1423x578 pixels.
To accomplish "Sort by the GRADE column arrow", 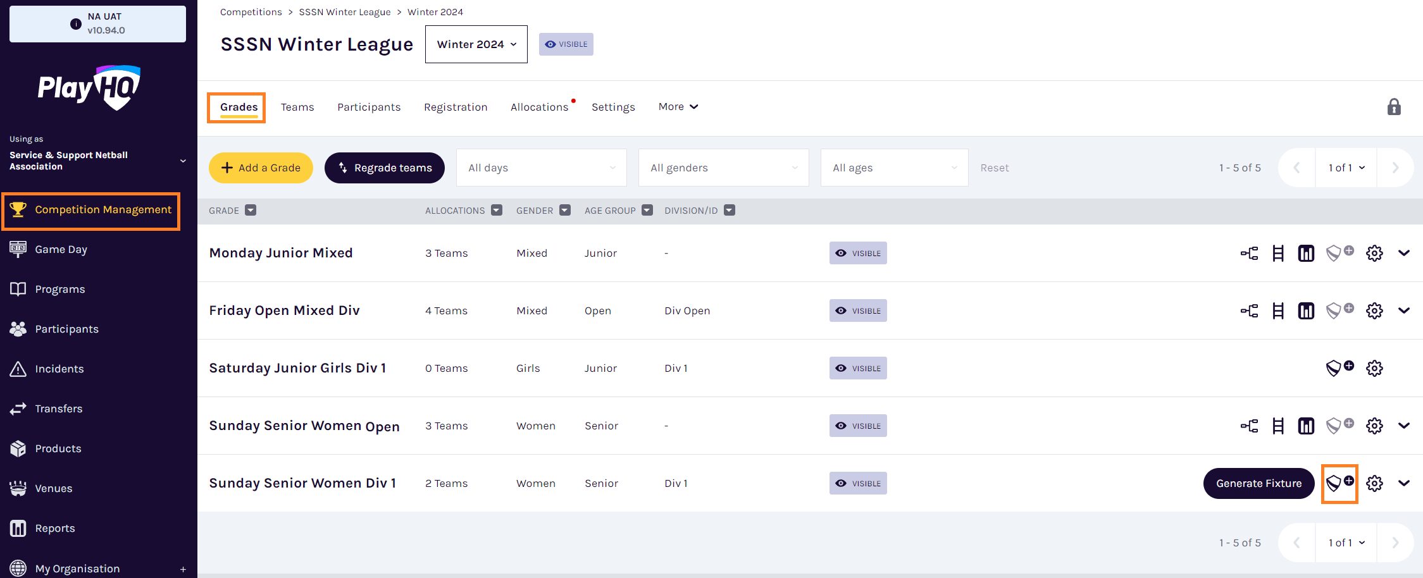I will (251, 211).
